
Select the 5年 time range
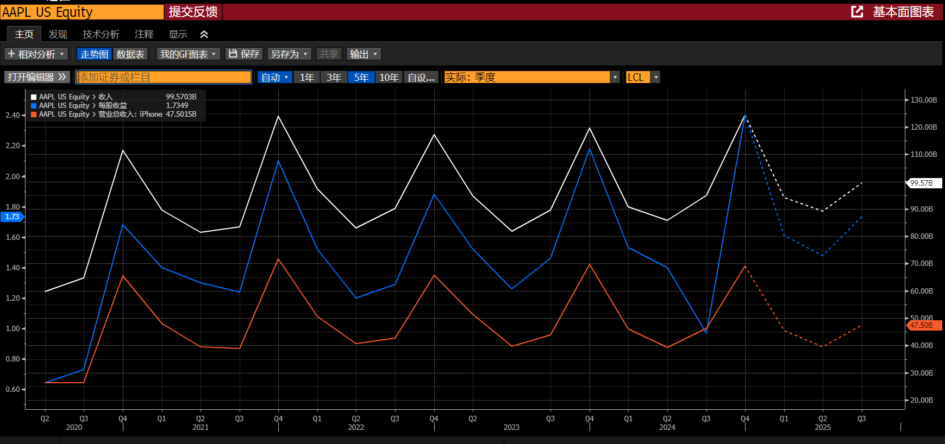pos(361,78)
